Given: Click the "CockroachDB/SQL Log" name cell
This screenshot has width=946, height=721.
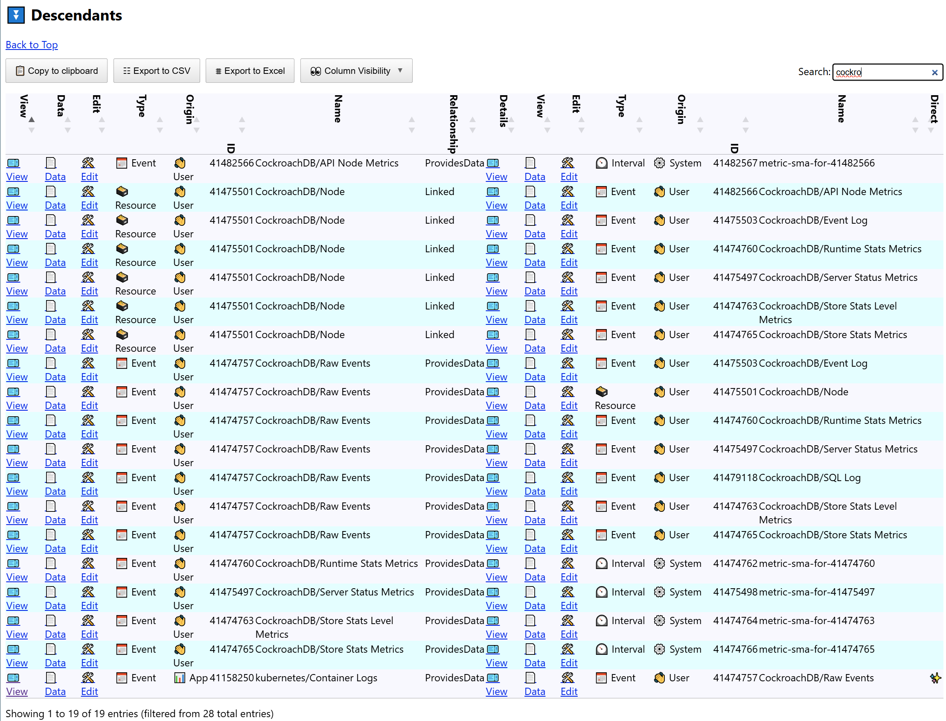Looking at the screenshot, I should pos(809,478).
